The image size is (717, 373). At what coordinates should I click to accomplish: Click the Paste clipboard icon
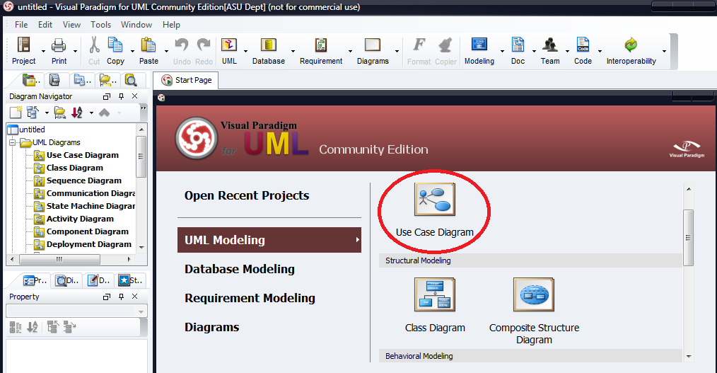(148, 45)
